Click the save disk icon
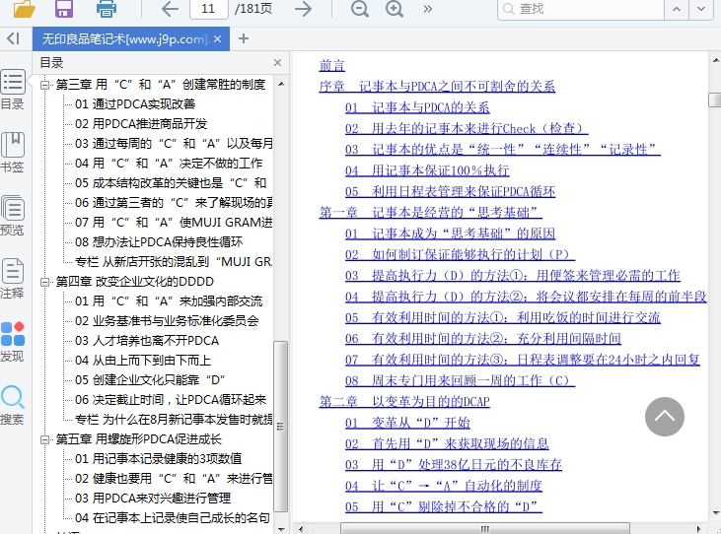This screenshot has height=534, width=721. tap(64, 9)
